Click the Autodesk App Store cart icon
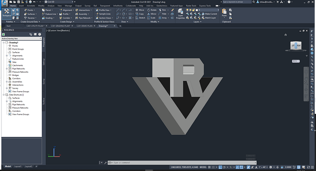This screenshot has height=171, width=316. click(x=278, y=2)
